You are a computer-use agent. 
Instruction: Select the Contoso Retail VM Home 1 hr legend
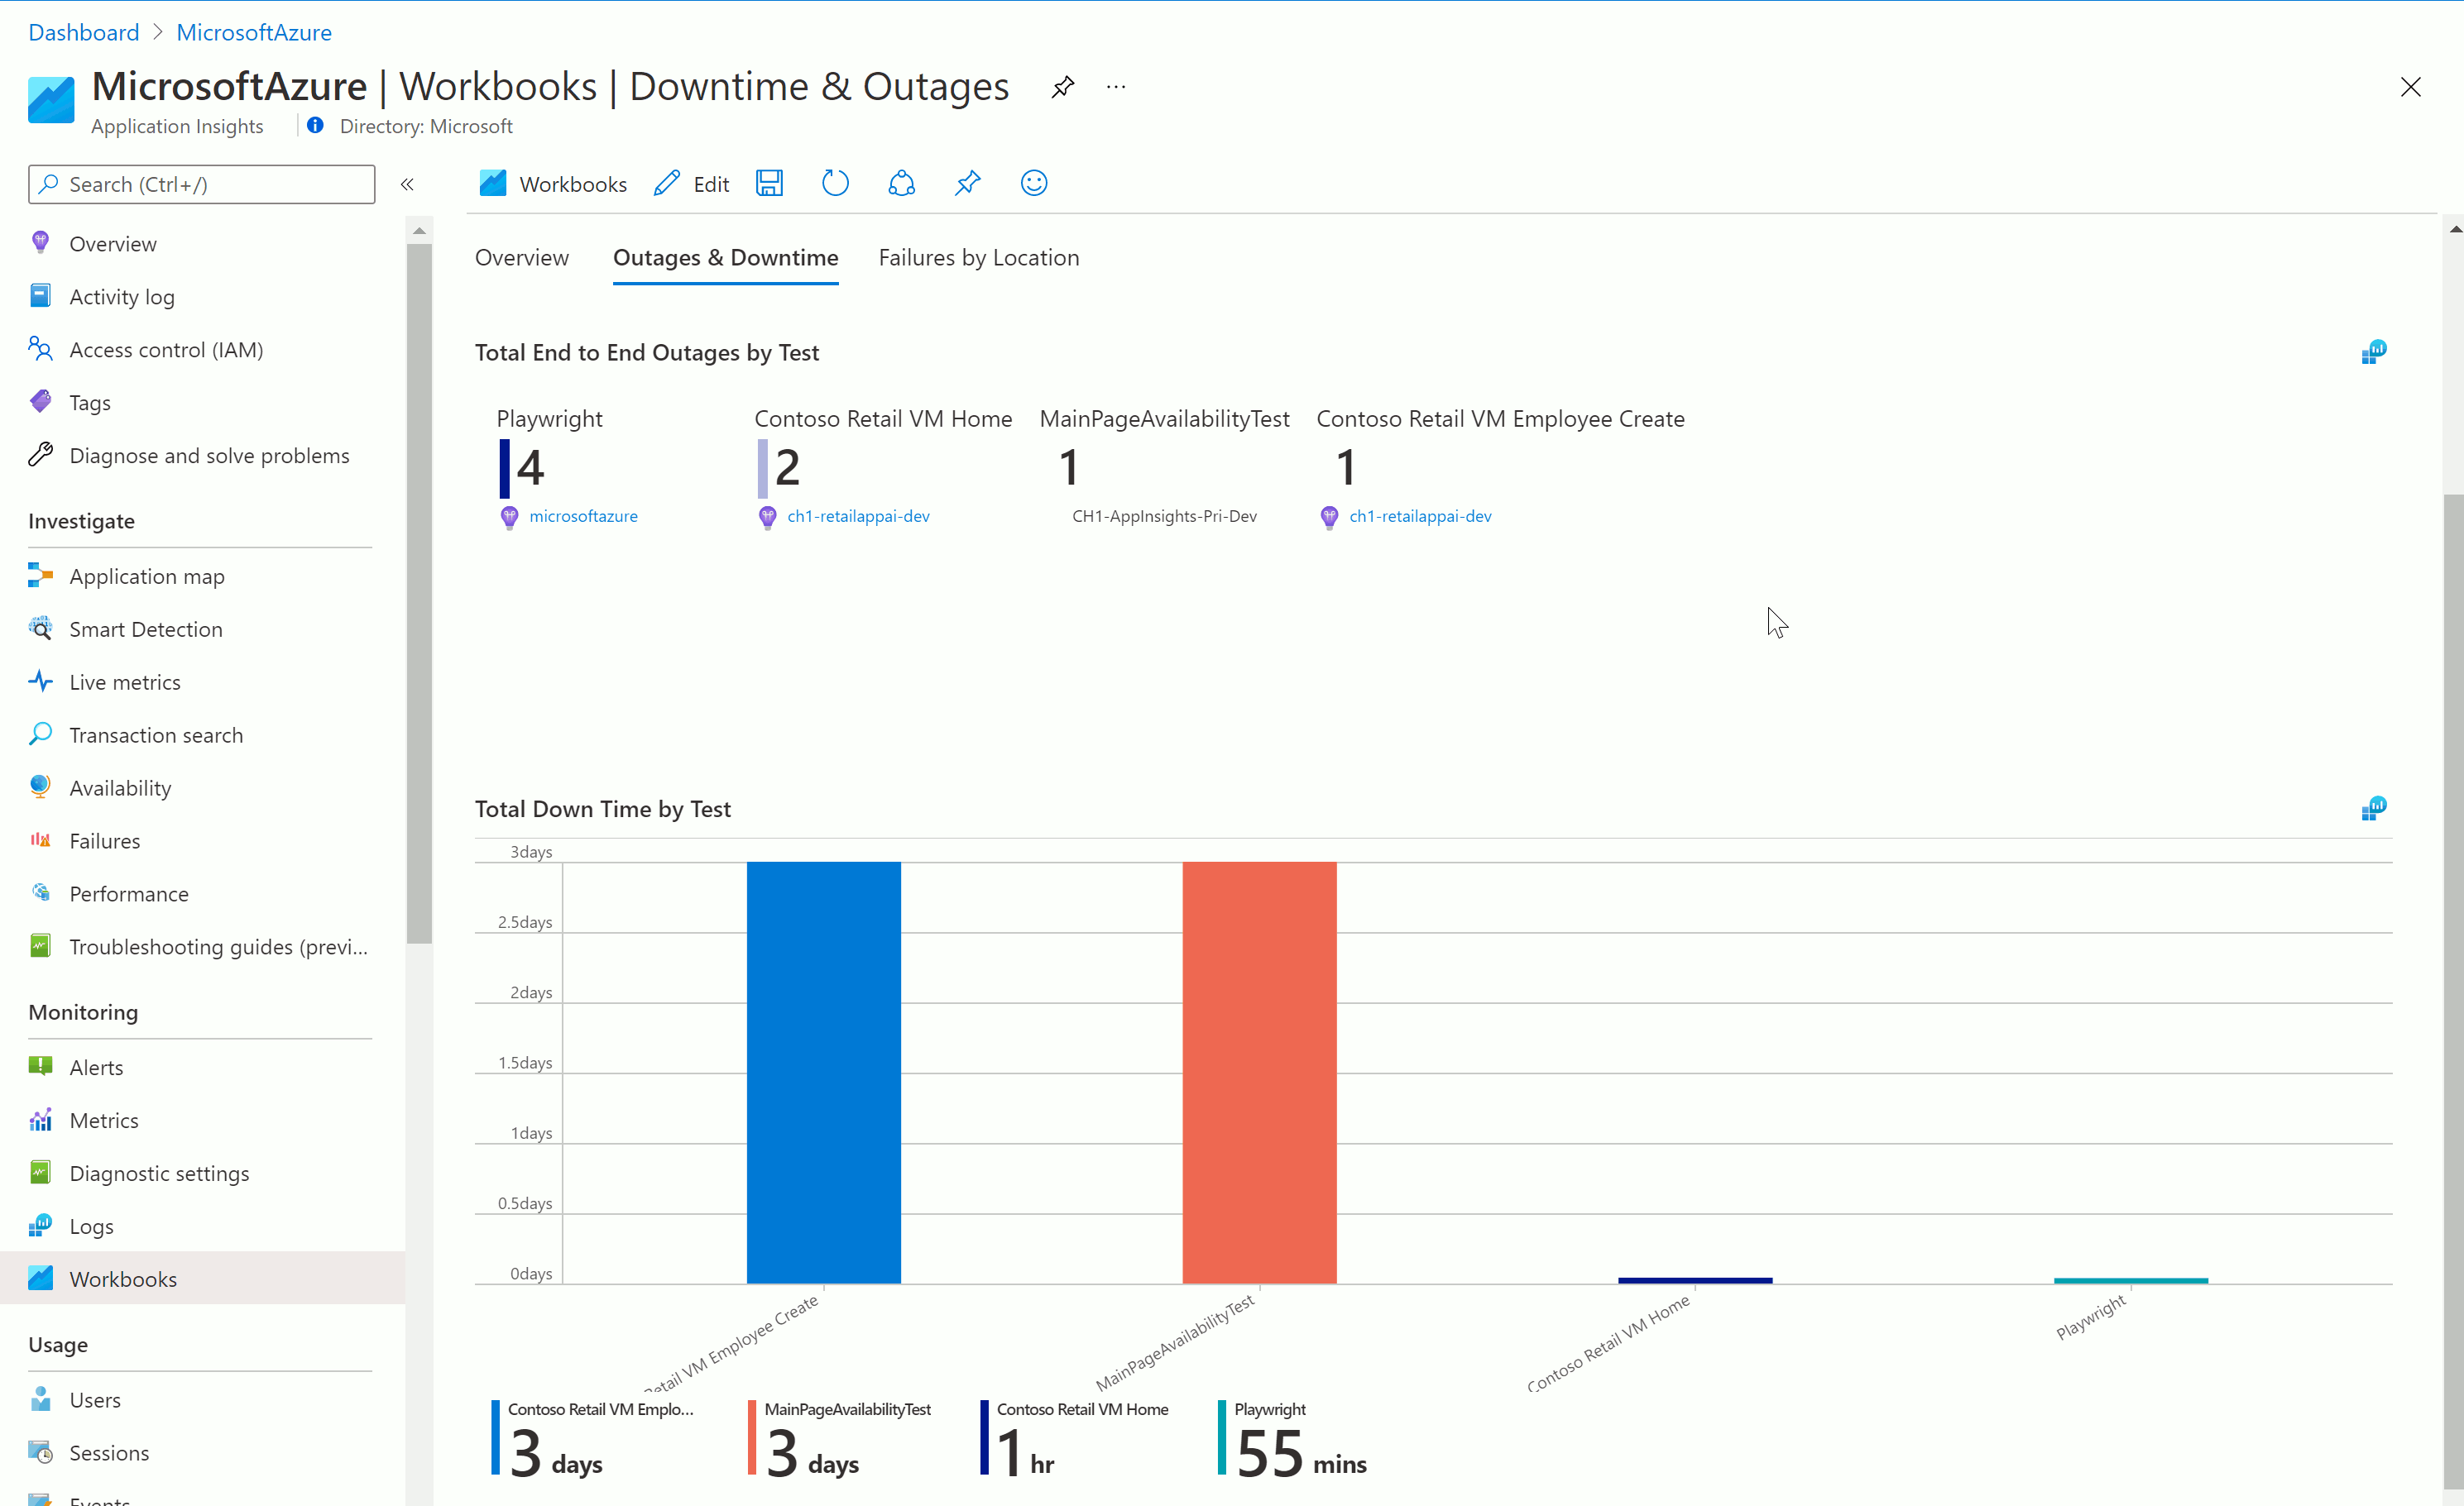[1075, 1439]
